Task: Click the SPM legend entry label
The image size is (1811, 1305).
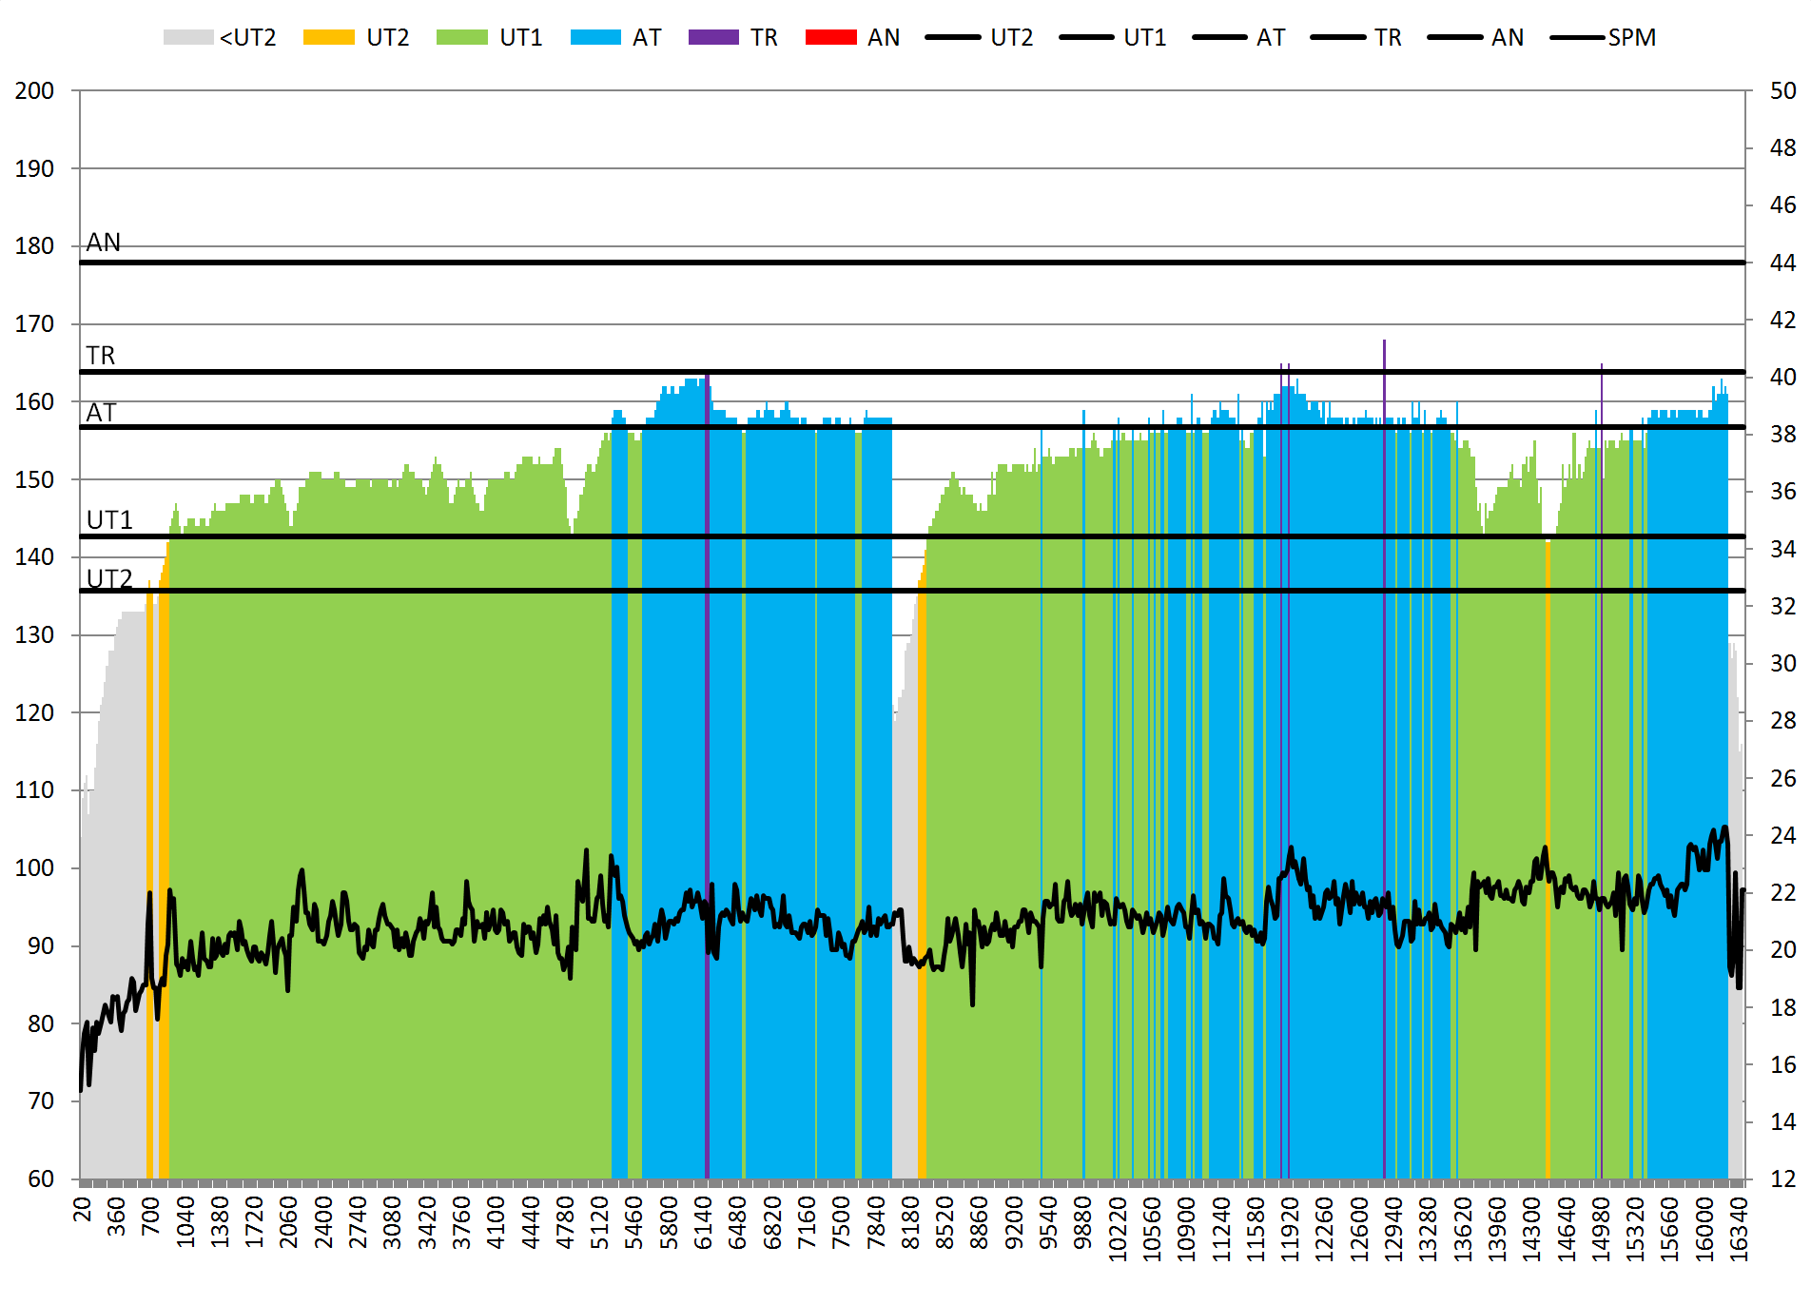Action: pyautogui.click(x=1631, y=38)
